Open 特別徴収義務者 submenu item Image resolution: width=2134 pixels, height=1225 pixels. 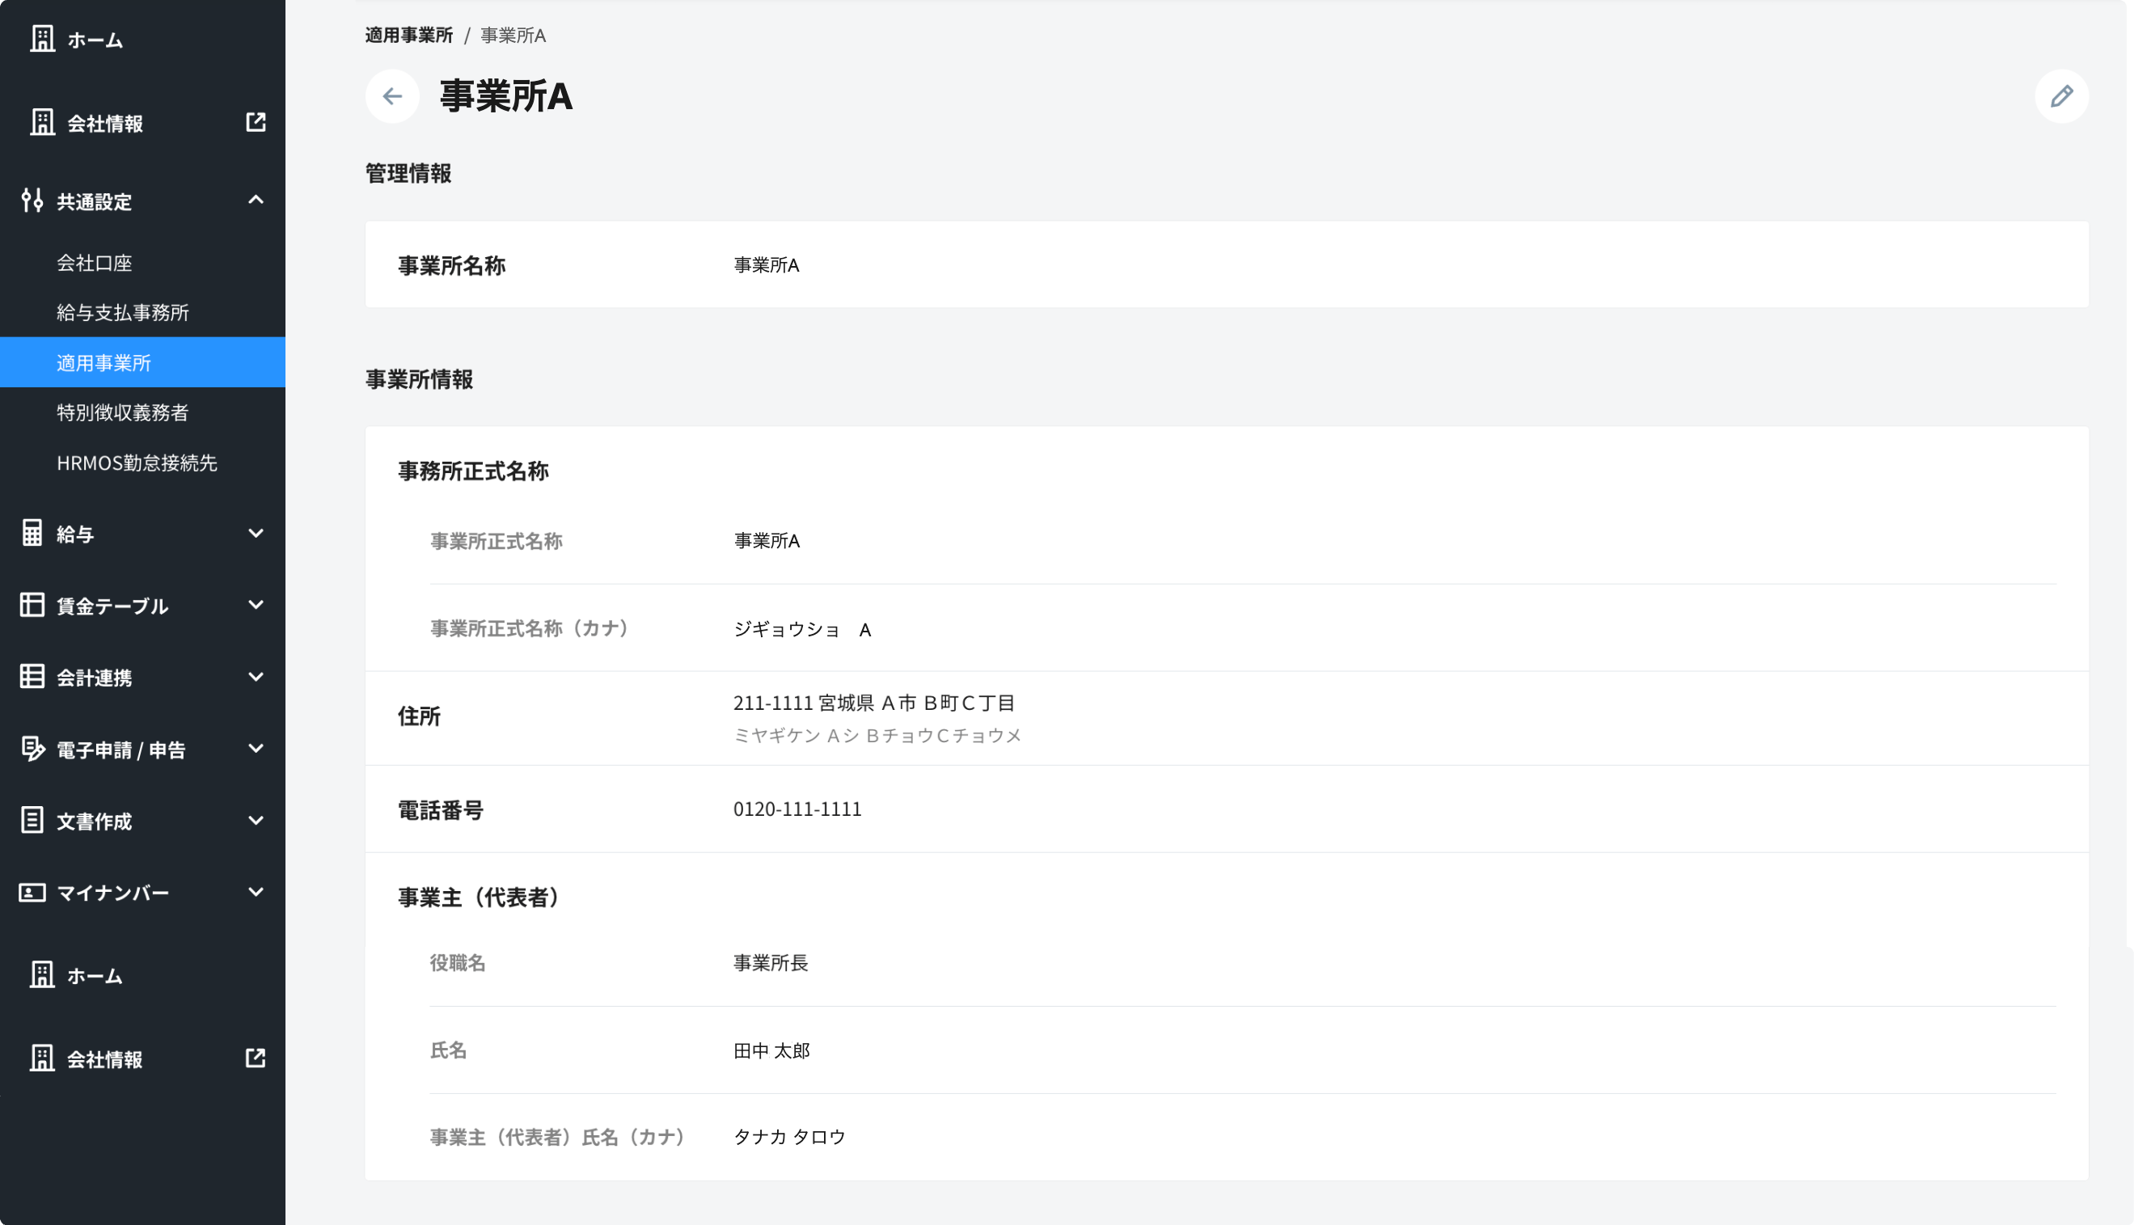(123, 412)
